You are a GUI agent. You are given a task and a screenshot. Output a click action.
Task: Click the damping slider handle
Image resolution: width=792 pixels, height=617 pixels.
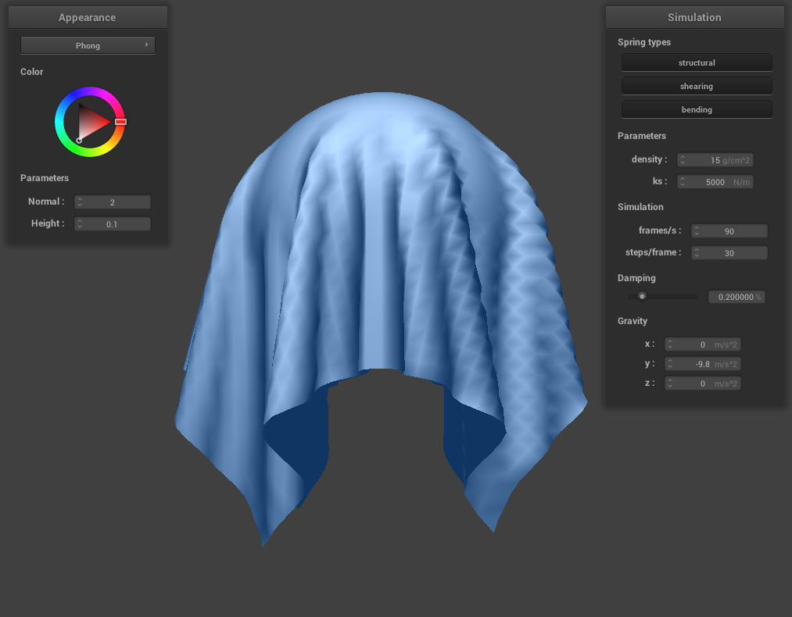point(642,297)
